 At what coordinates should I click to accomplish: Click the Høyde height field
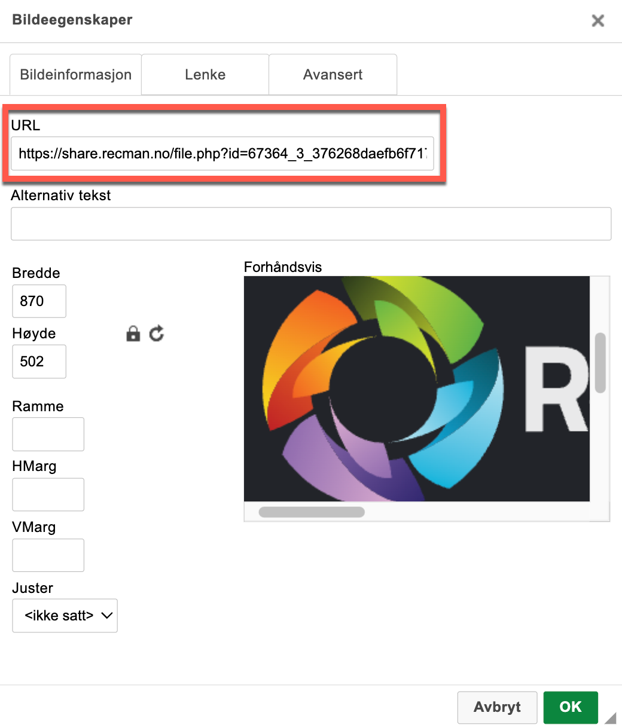tap(39, 362)
